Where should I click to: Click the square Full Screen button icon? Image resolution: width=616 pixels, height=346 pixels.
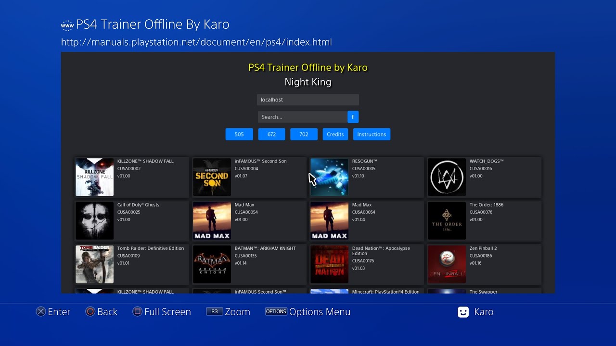(x=137, y=311)
